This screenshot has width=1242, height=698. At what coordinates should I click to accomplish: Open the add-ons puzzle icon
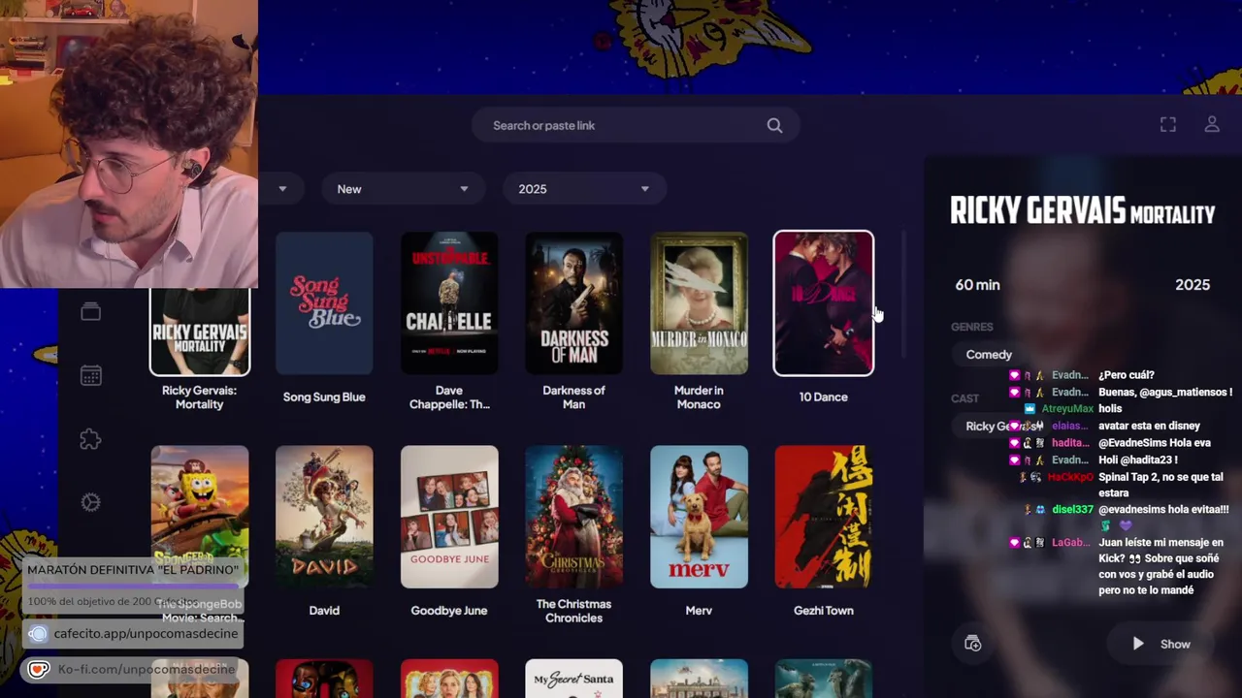pos(90,439)
